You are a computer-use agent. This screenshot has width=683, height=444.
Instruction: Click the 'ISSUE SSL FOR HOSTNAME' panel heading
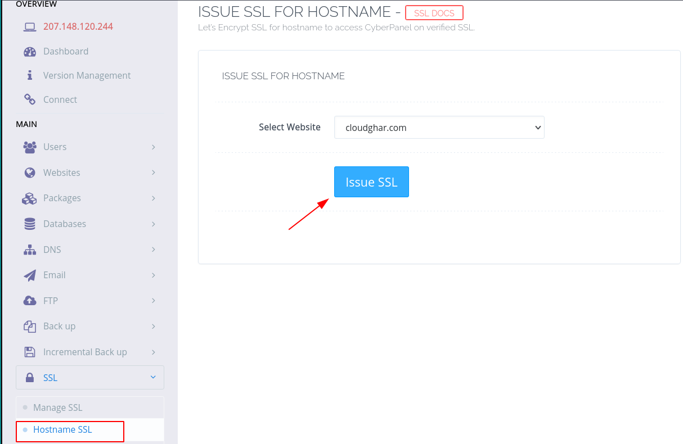point(284,76)
